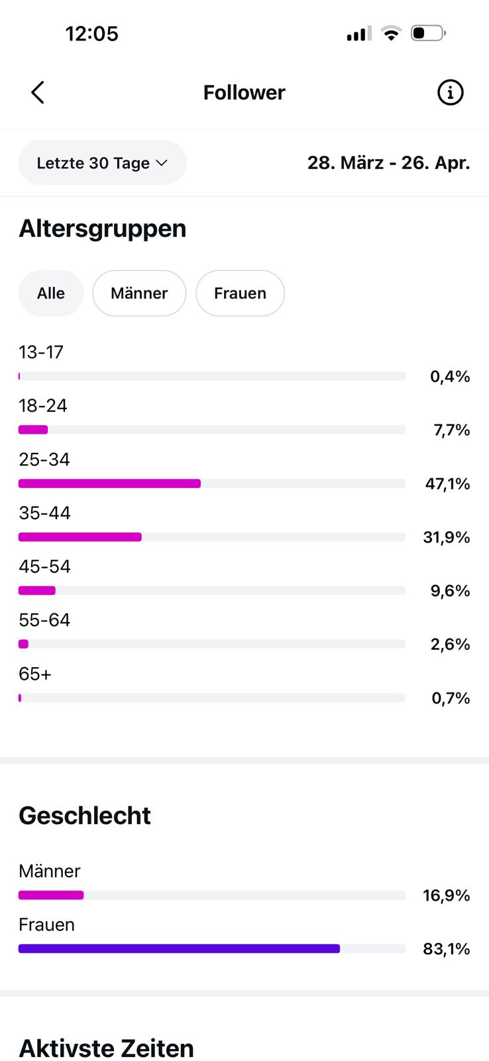Tap the 47,1% percentage value
The image size is (489, 1061).
tap(447, 484)
